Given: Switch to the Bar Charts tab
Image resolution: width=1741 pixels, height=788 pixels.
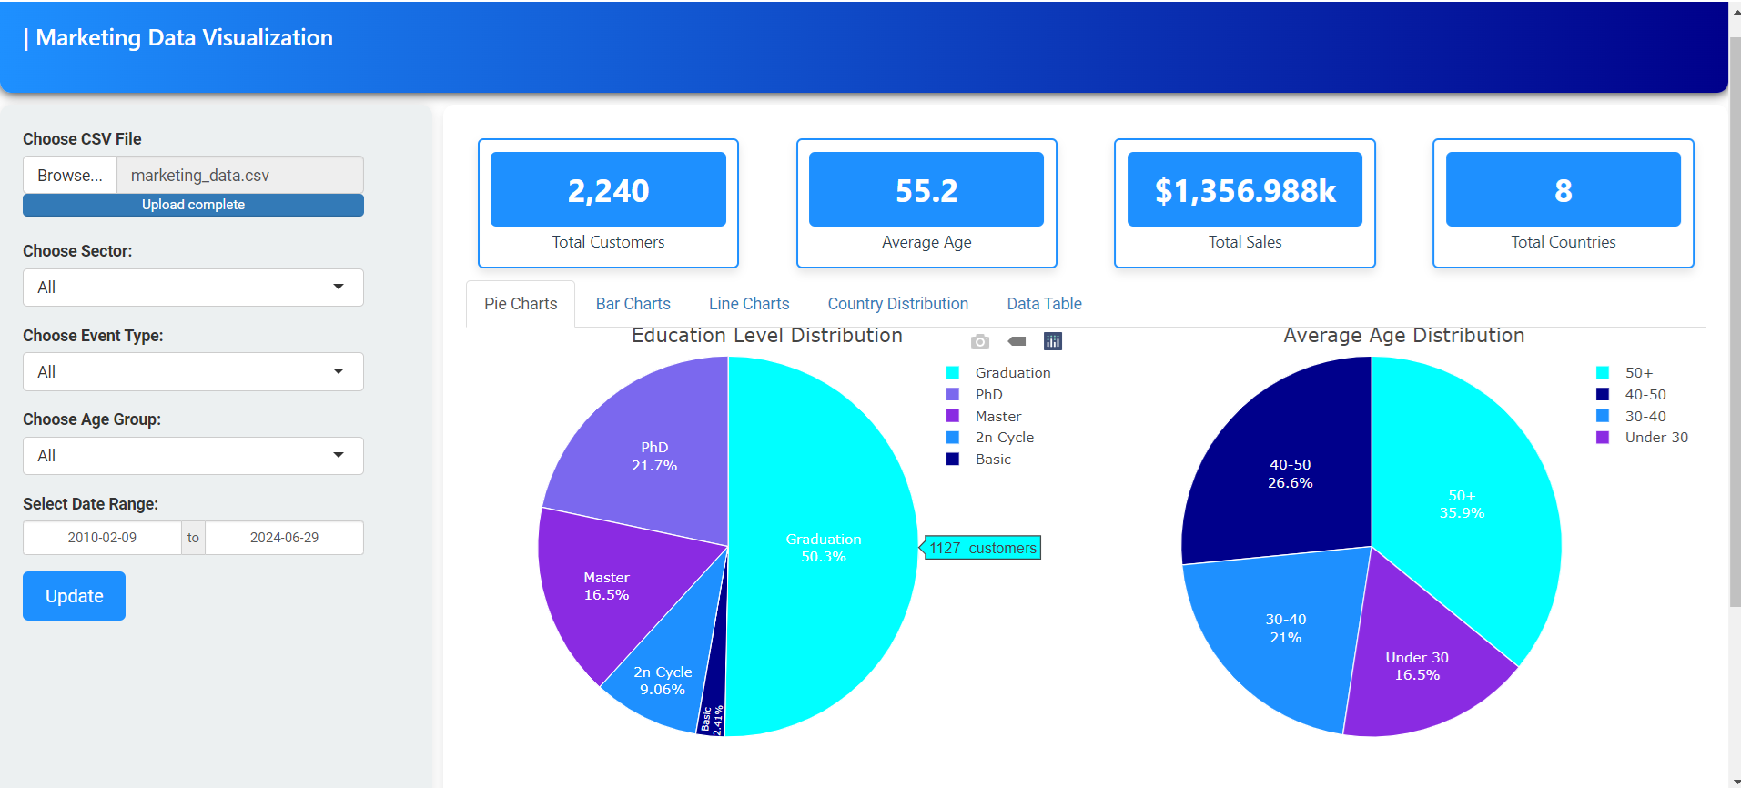Looking at the screenshot, I should point(633,304).
